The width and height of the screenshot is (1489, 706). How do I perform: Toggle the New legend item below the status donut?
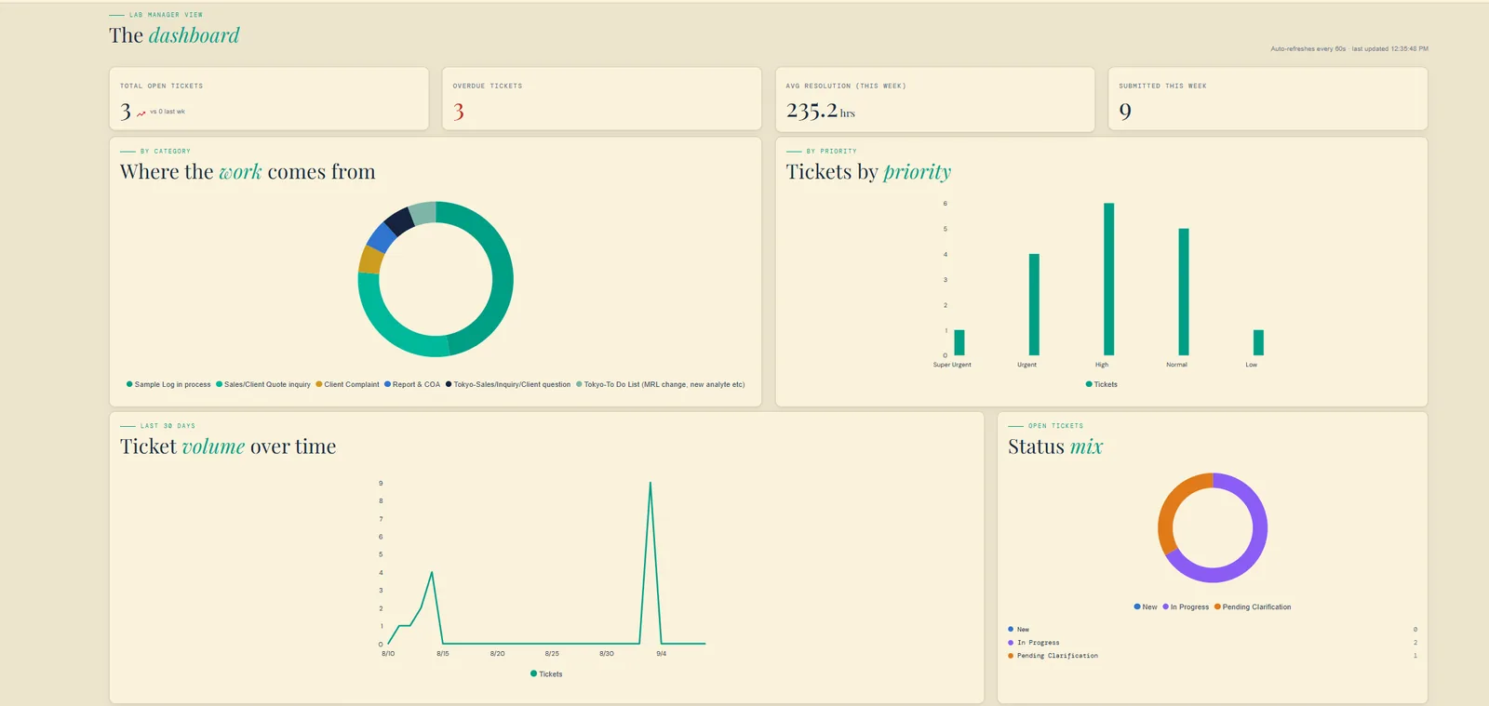coord(1146,607)
